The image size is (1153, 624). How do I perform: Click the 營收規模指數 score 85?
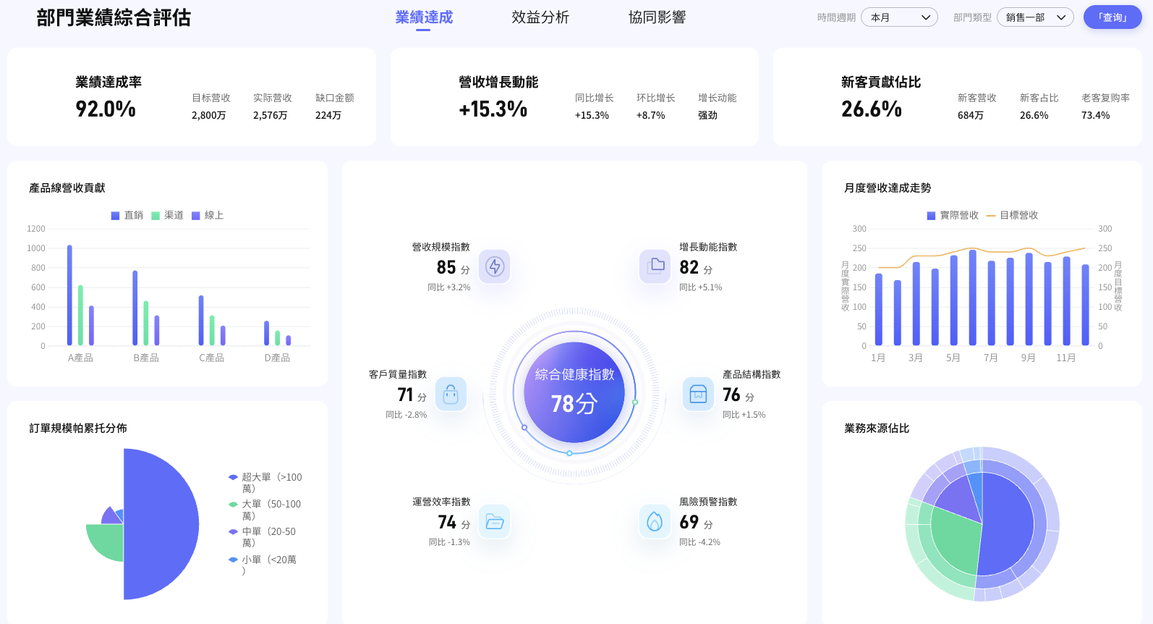(446, 267)
